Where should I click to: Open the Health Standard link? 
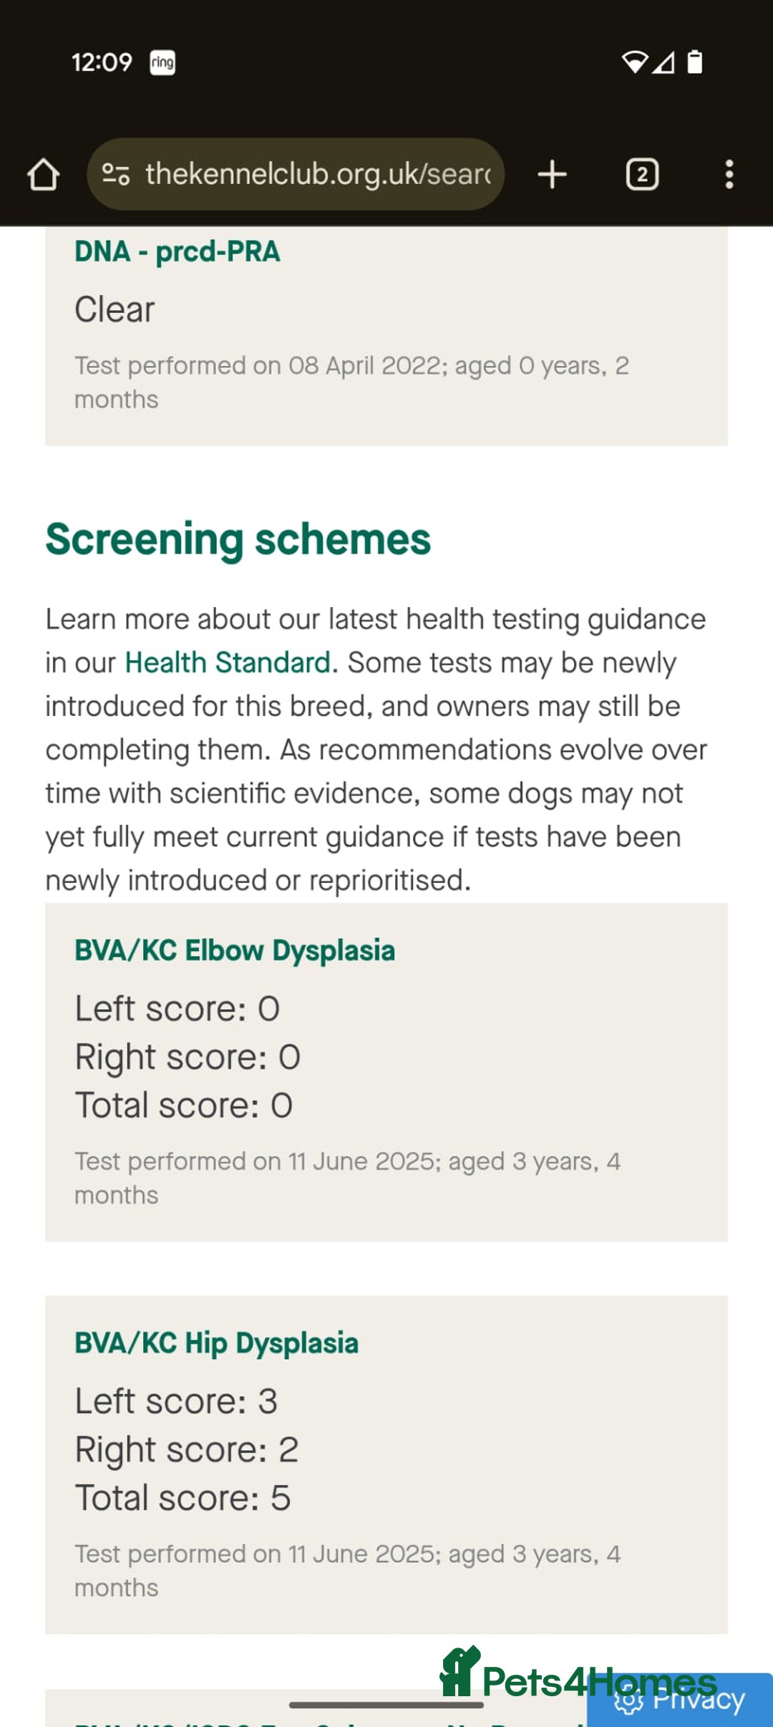pyautogui.click(x=228, y=662)
